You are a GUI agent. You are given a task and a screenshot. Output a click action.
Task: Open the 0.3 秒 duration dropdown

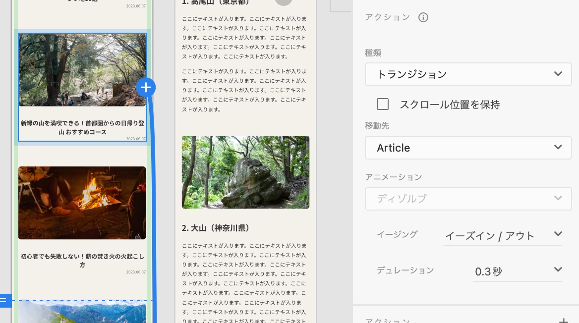[x=518, y=271]
